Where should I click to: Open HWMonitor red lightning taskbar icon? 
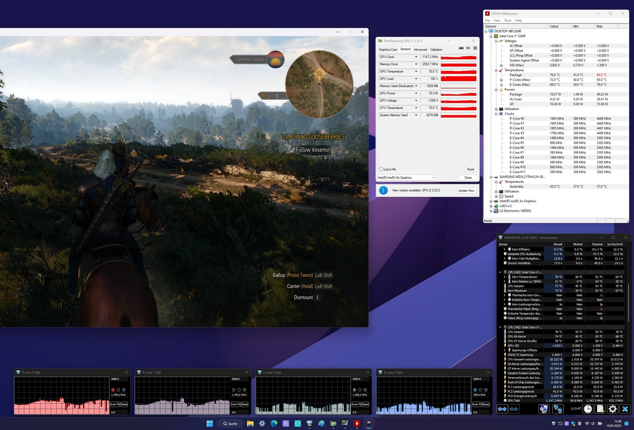(x=357, y=424)
